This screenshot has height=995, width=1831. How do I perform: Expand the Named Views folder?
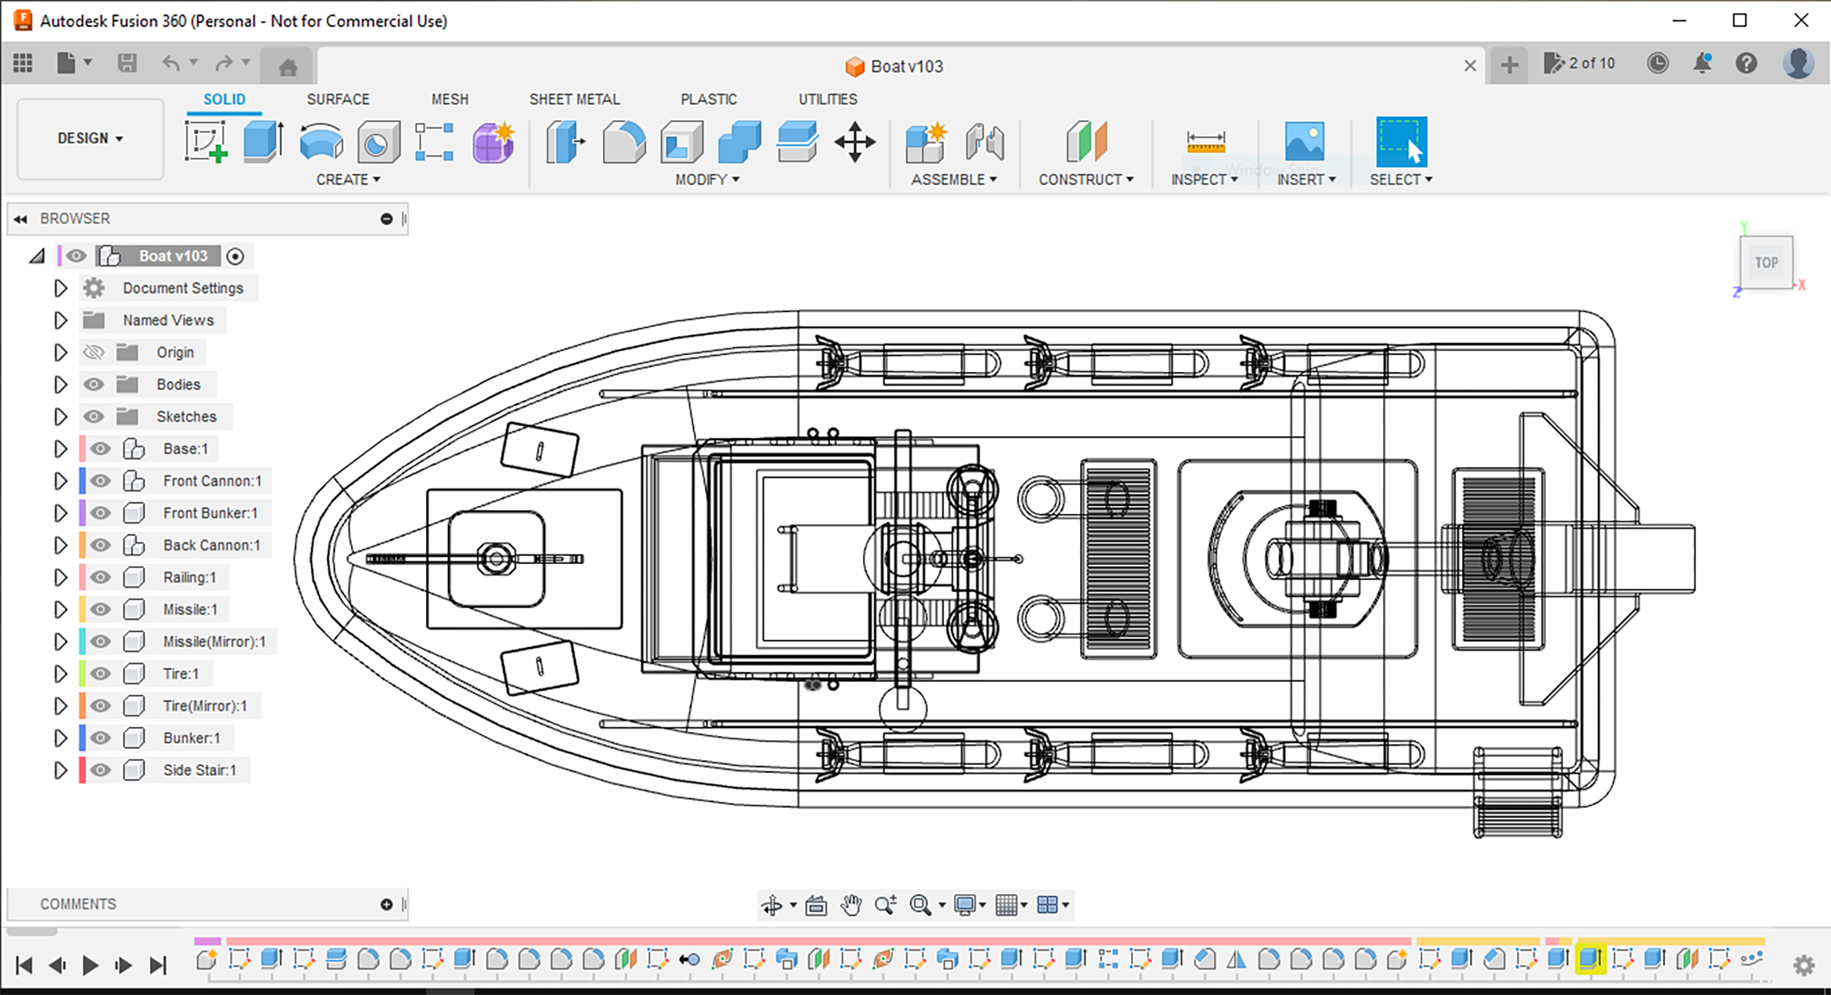(x=61, y=320)
